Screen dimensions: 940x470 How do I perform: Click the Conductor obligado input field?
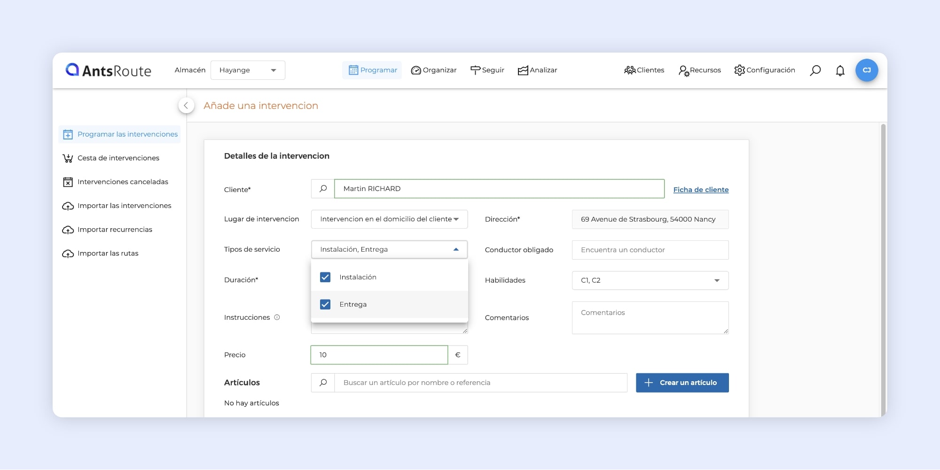pos(650,250)
